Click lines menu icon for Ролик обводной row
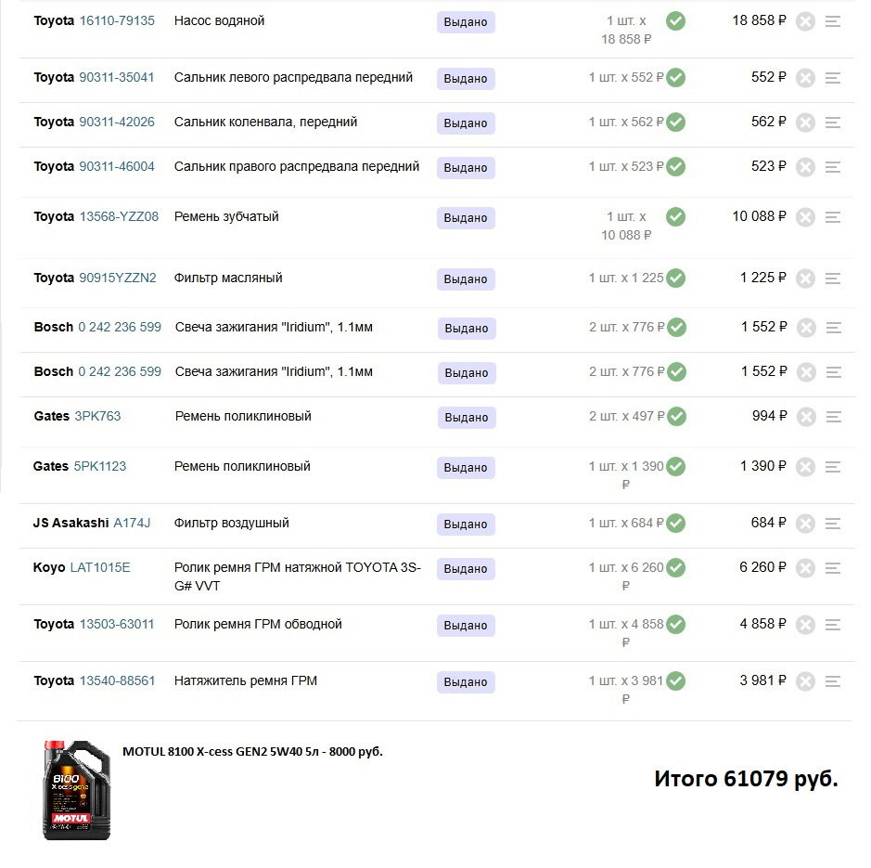The image size is (871, 868). (833, 625)
